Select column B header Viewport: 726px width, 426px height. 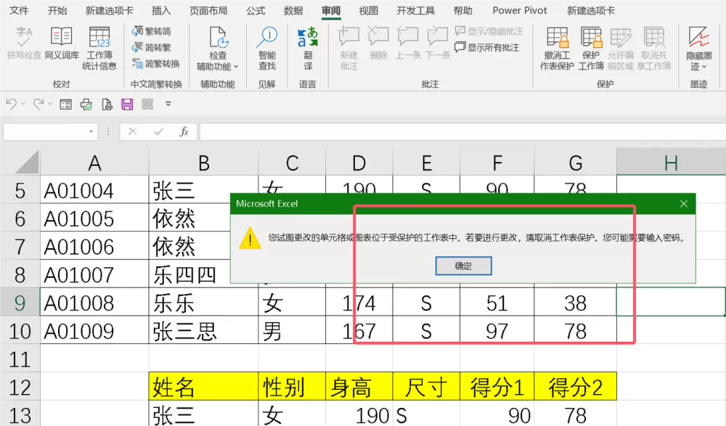point(203,163)
